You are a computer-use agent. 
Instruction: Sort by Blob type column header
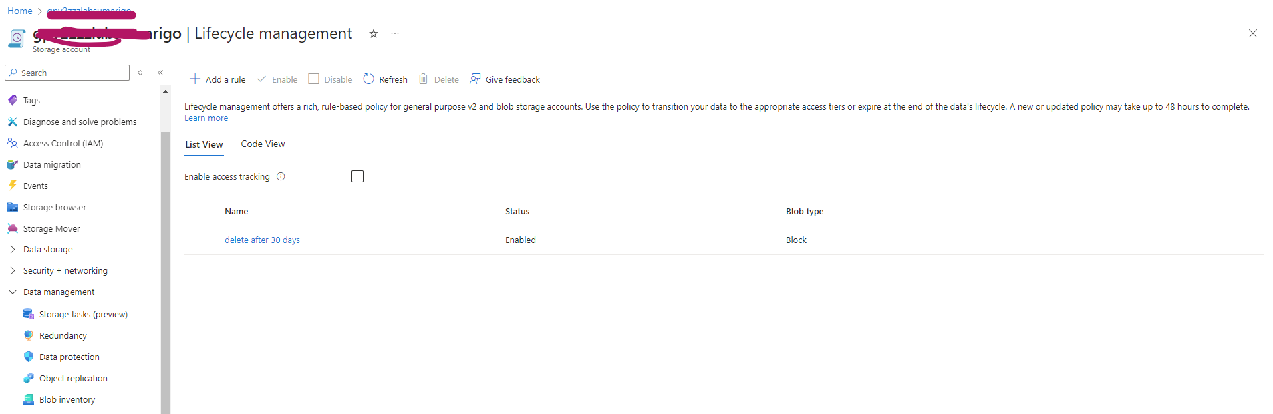pos(805,211)
